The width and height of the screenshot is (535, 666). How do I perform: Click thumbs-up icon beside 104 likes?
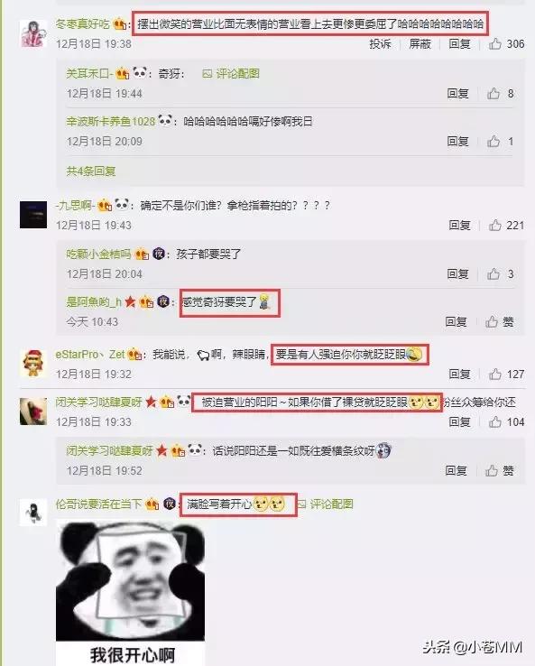pos(495,421)
